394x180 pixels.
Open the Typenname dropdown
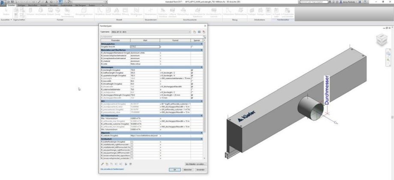[190, 32]
